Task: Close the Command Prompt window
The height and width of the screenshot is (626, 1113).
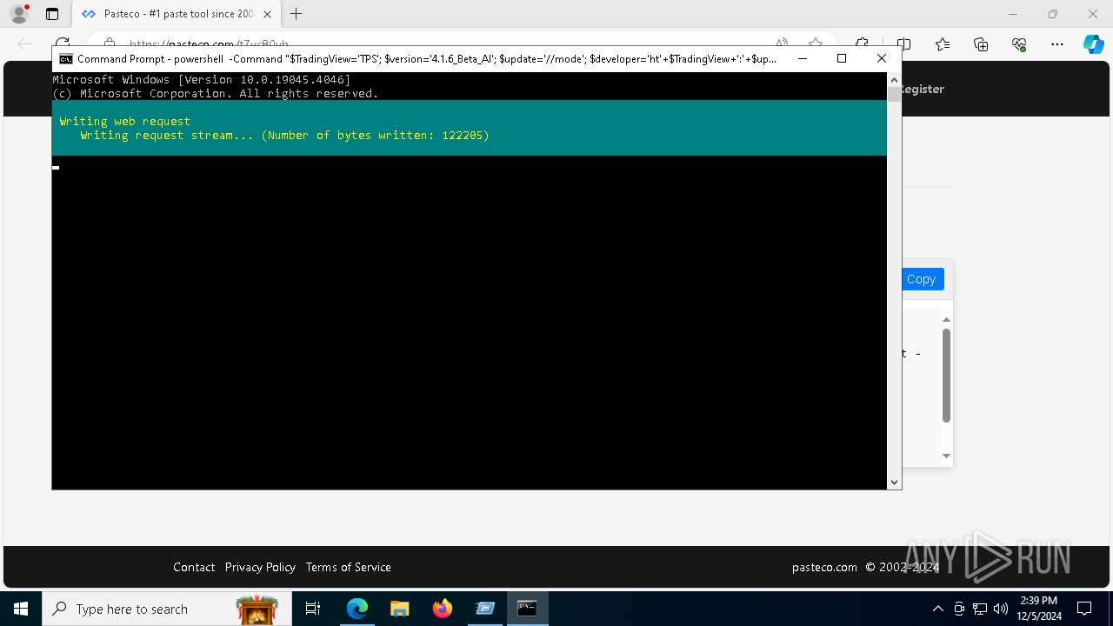Action: (x=882, y=58)
